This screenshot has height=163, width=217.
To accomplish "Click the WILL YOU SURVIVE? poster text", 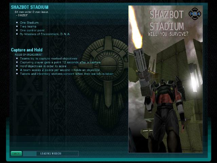I will click(x=168, y=34).
